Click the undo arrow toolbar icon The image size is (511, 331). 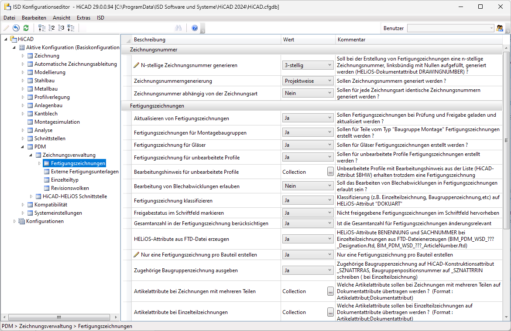tap(16, 28)
